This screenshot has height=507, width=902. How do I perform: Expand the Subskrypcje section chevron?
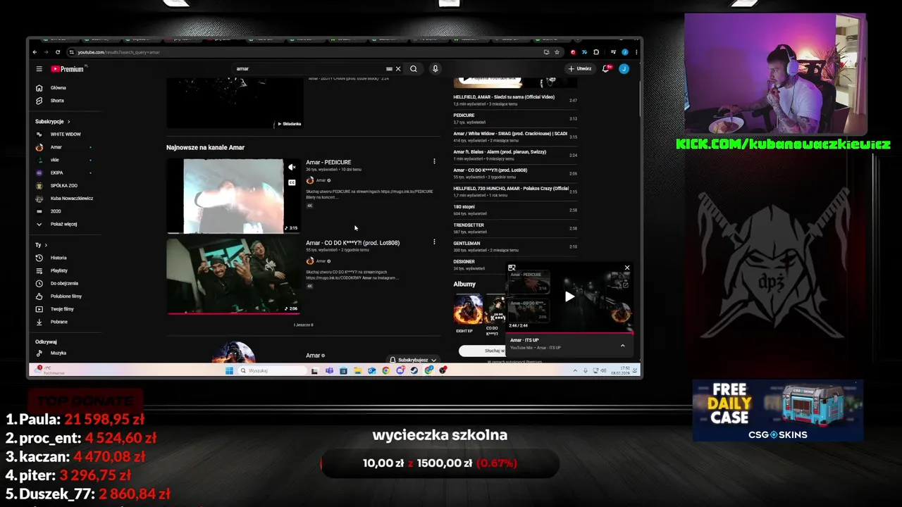(x=69, y=122)
